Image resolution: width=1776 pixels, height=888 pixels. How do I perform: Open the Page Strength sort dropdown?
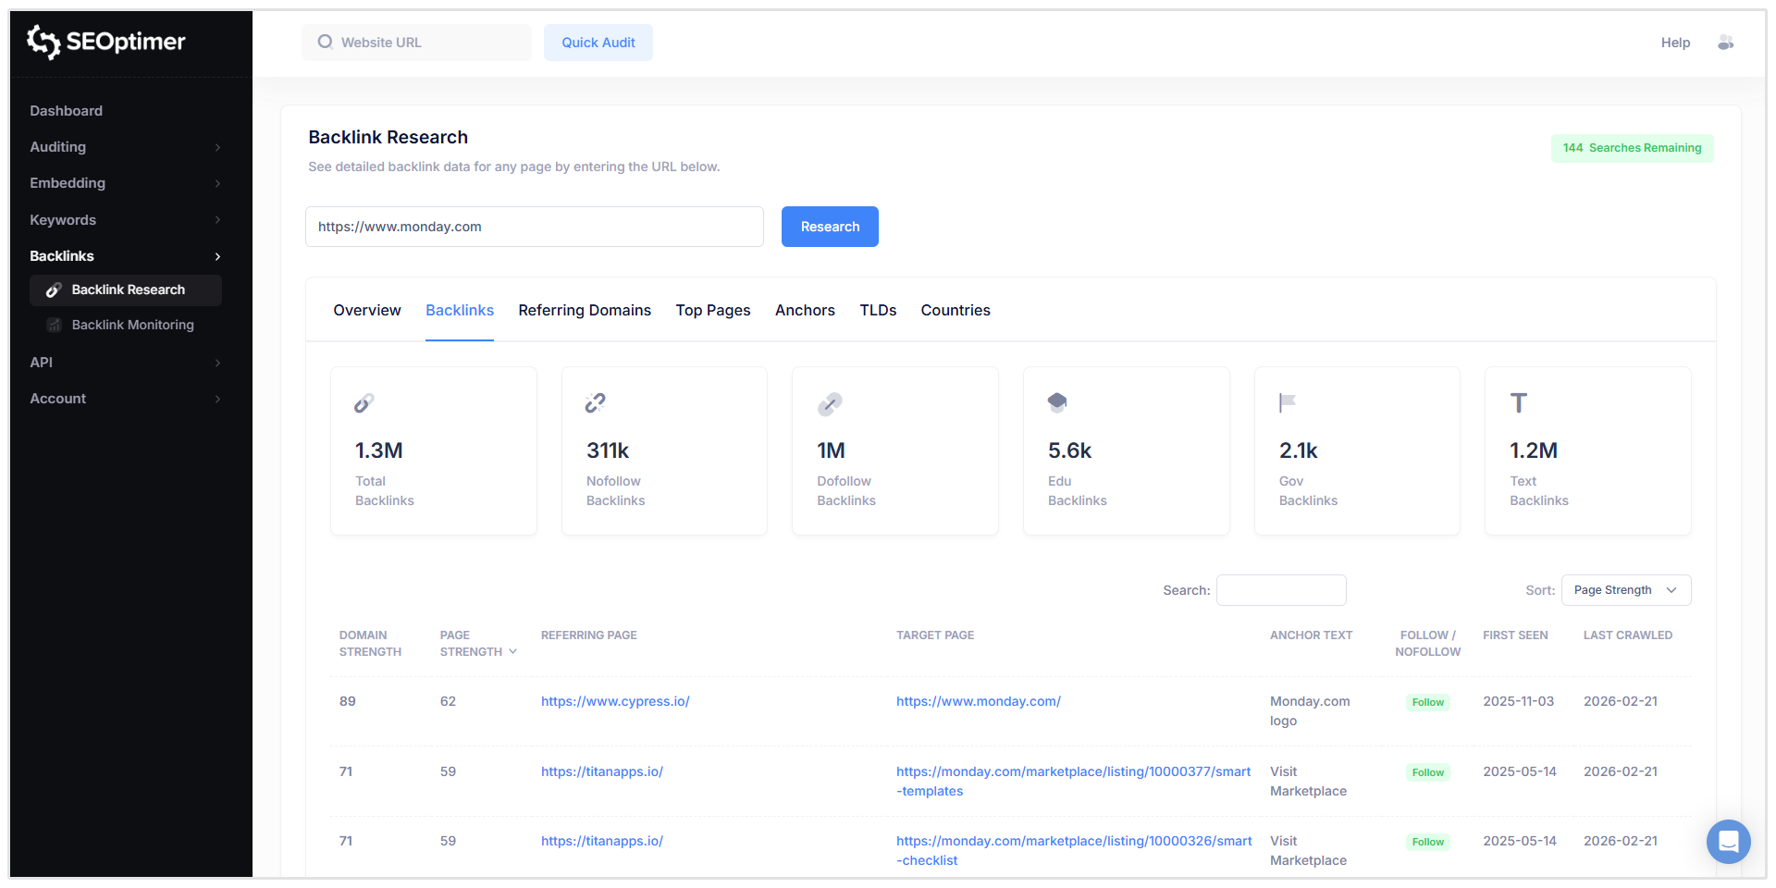click(1625, 590)
